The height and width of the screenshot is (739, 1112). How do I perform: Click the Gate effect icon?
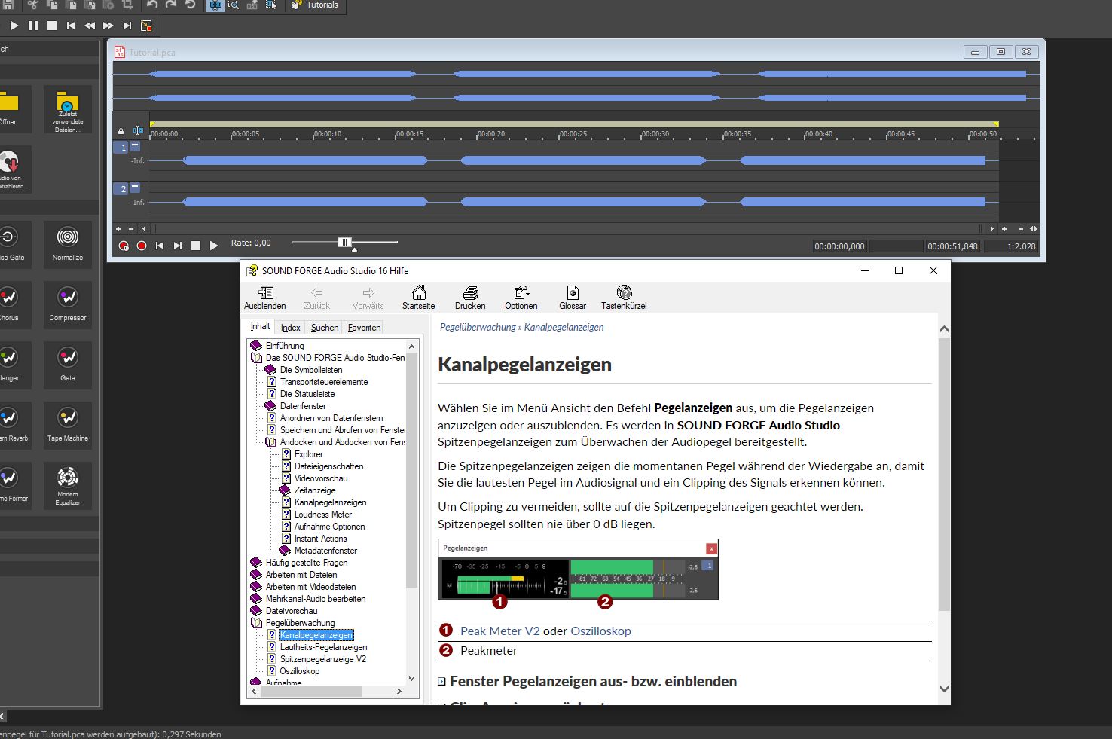click(68, 364)
